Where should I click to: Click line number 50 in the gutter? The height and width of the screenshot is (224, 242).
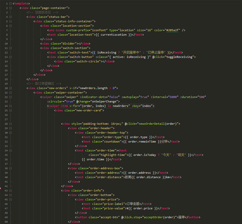(6, 222)
